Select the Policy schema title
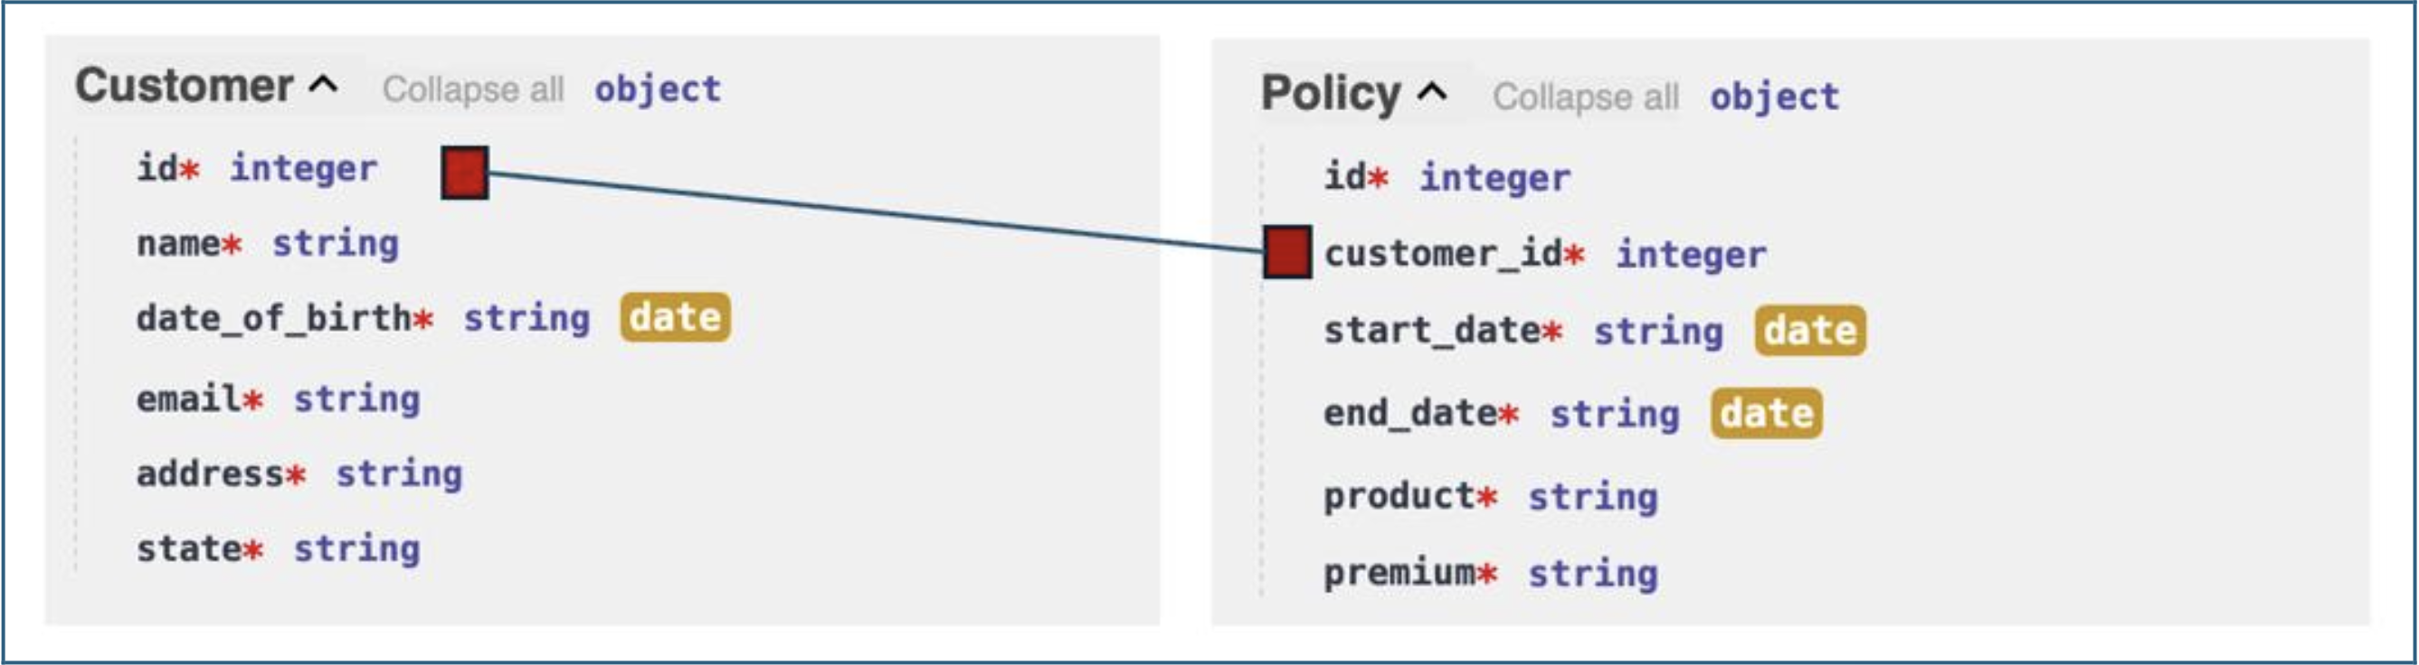 point(1331,93)
